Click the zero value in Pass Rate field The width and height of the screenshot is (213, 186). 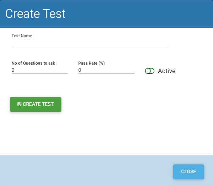[x=80, y=70]
